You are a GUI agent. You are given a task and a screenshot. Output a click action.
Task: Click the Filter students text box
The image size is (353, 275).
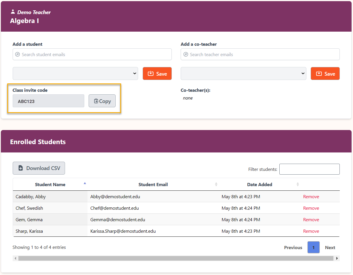(x=310, y=169)
